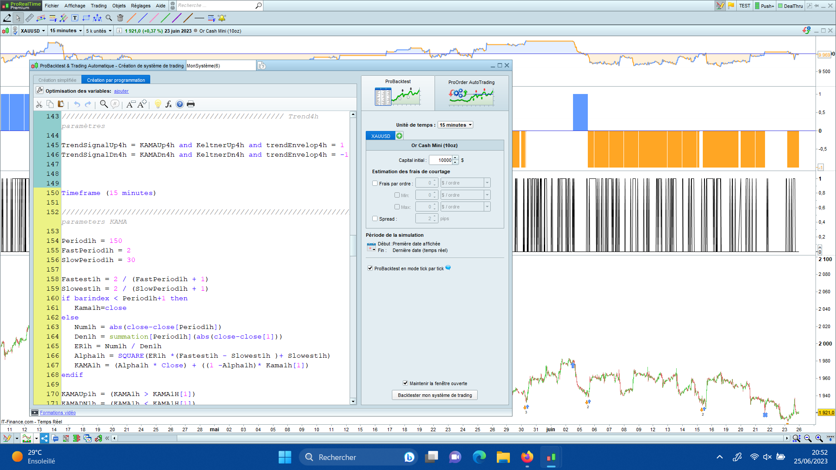Enable the Frais par ordre checkbox
The height and width of the screenshot is (470, 836).
(375, 183)
